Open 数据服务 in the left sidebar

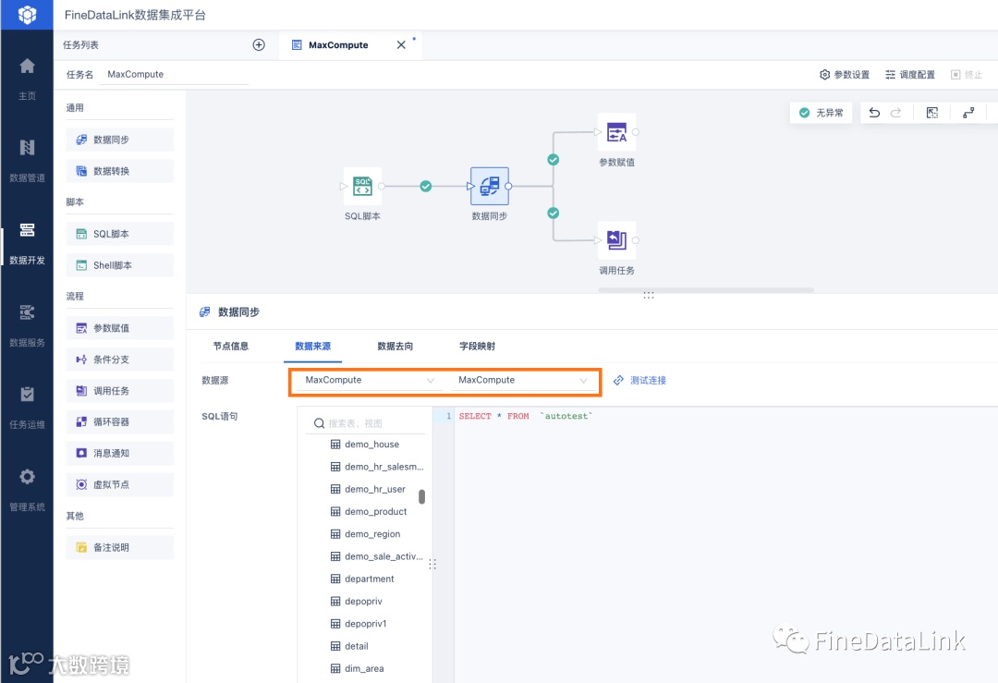coord(27,324)
